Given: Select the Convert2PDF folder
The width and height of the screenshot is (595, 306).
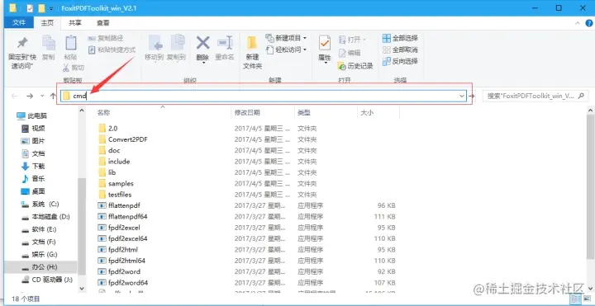Looking at the screenshot, I should point(122,139).
